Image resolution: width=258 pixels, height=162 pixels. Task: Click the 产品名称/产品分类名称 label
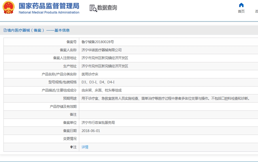coord(59,74)
